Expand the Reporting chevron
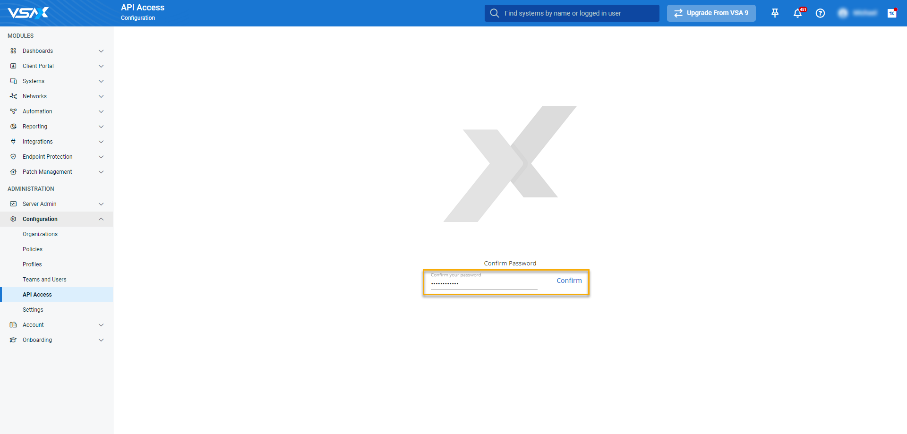This screenshot has height=434, width=907. coord(101,127)
